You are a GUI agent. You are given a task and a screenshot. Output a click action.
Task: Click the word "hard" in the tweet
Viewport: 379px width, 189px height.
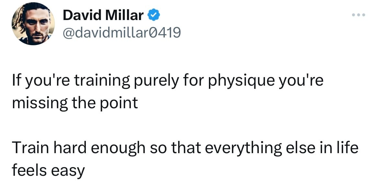[x=70, y=148]
